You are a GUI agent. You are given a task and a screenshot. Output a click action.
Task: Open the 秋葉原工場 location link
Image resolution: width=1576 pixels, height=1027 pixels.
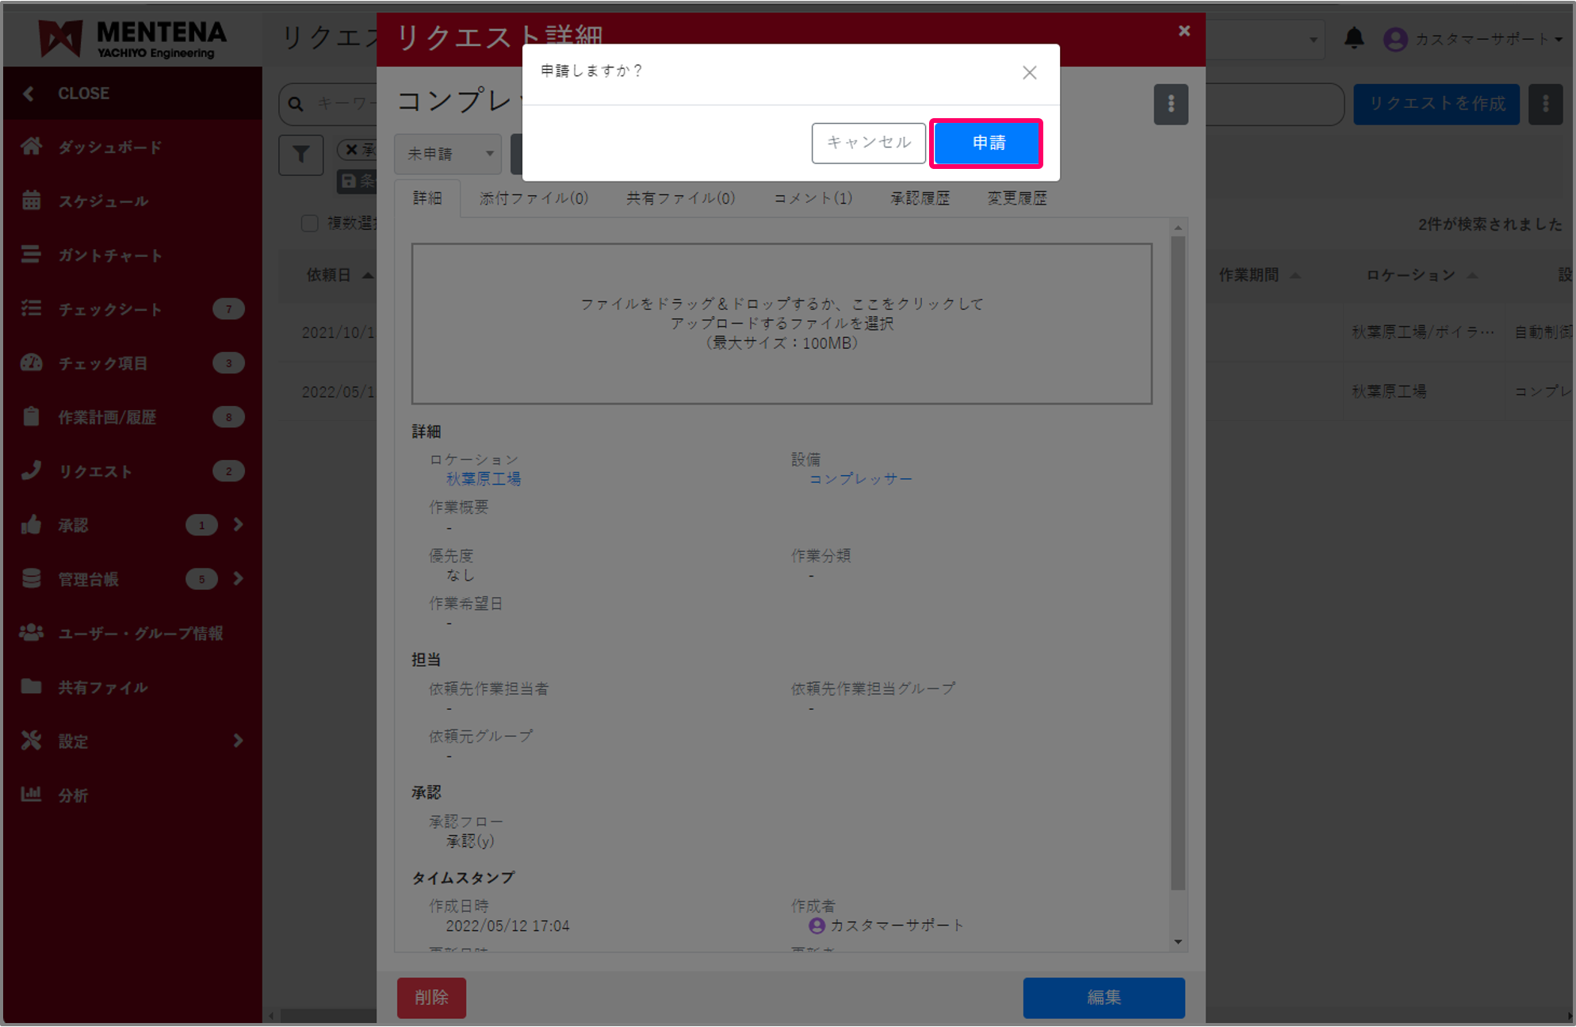pos(482,478)
